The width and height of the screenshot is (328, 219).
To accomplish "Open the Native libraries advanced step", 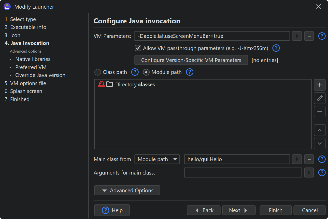I will [x=33, y=59].
